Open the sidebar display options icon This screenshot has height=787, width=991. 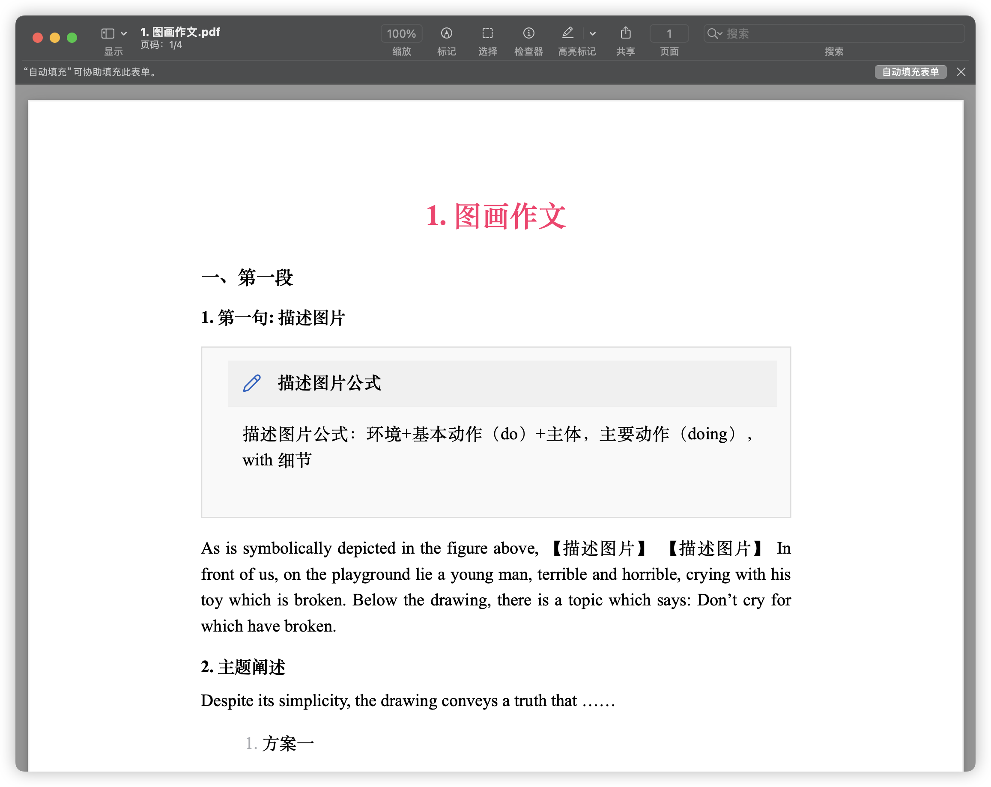point(107,33)
